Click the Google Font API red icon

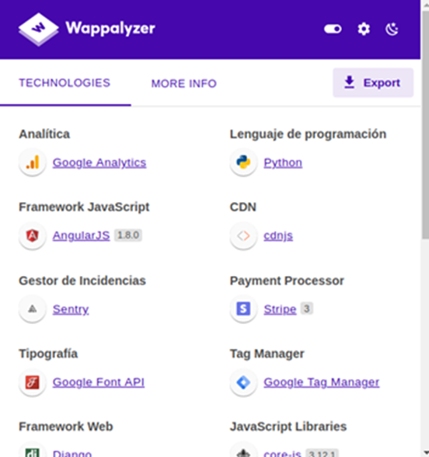click(33, 382)
